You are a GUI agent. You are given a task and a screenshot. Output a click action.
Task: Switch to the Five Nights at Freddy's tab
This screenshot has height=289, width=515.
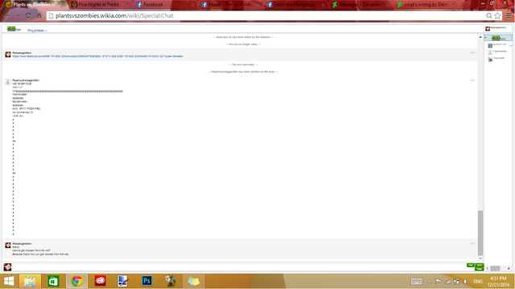tap(99, 5)
